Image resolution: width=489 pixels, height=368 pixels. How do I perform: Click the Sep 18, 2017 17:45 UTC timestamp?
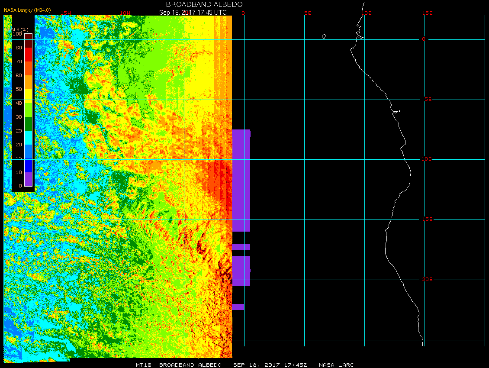pyautogui.click(x=193, y=12)
